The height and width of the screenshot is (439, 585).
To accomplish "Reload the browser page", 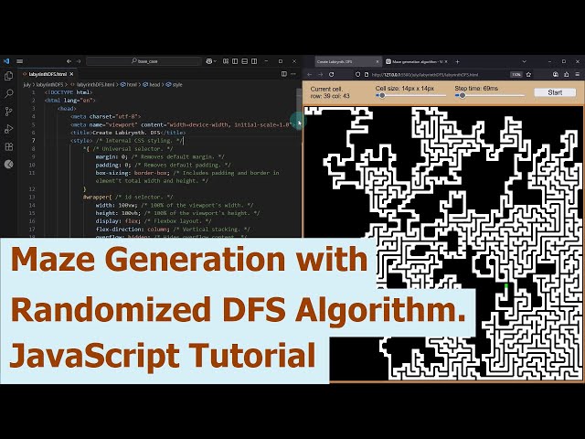I will click(x=331, y=74).
